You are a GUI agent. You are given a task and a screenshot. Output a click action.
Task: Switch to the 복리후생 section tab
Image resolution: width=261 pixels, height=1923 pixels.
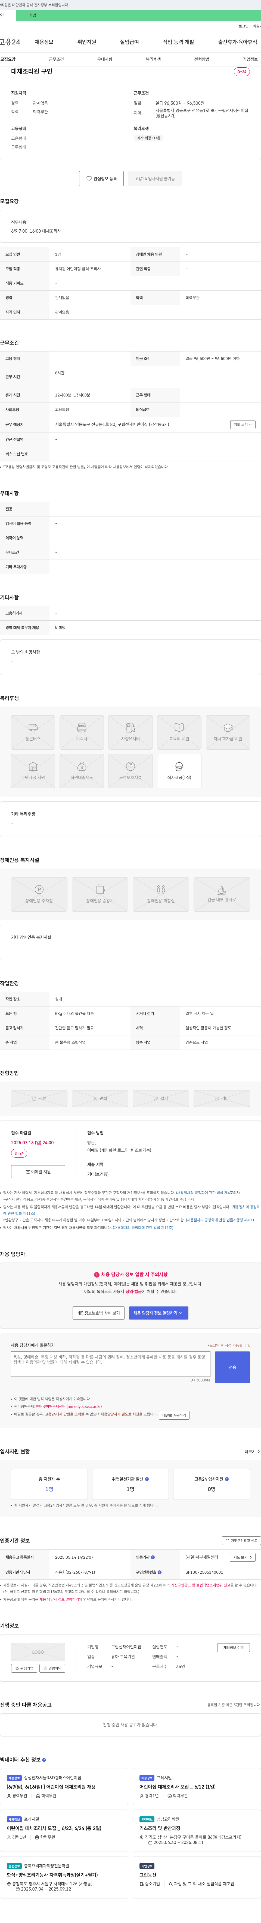pos(153,59)
